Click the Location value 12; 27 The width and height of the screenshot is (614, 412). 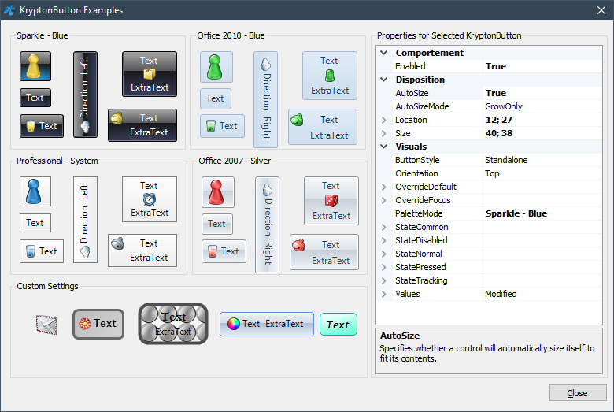[542, 120]
